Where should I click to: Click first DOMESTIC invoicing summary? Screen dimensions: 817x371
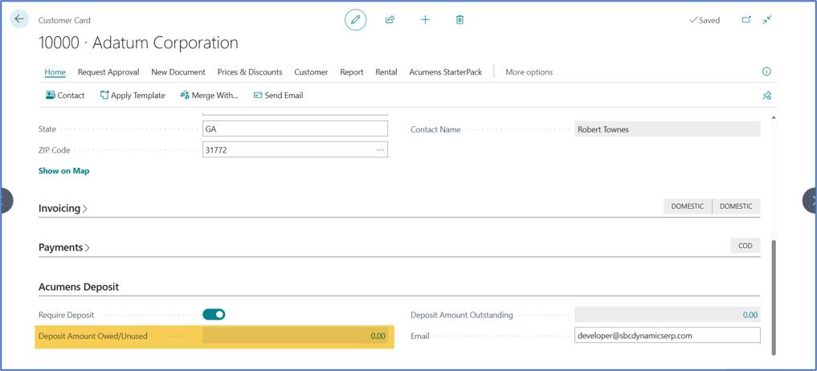(687, 206)
